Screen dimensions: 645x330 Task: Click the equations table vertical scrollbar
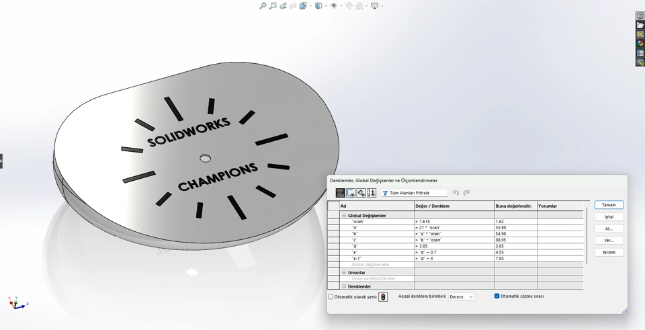[587, 235]
